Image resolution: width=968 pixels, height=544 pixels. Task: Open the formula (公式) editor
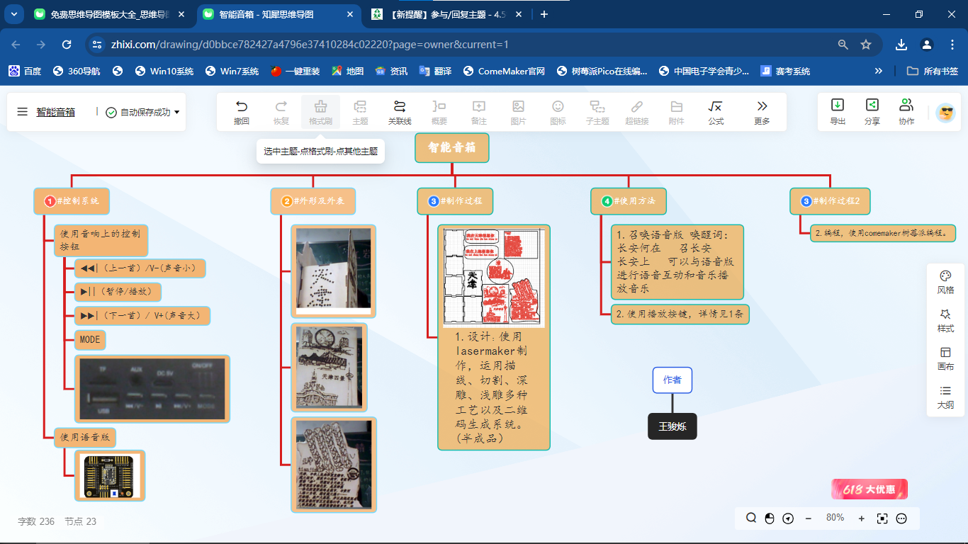[716, 112]
